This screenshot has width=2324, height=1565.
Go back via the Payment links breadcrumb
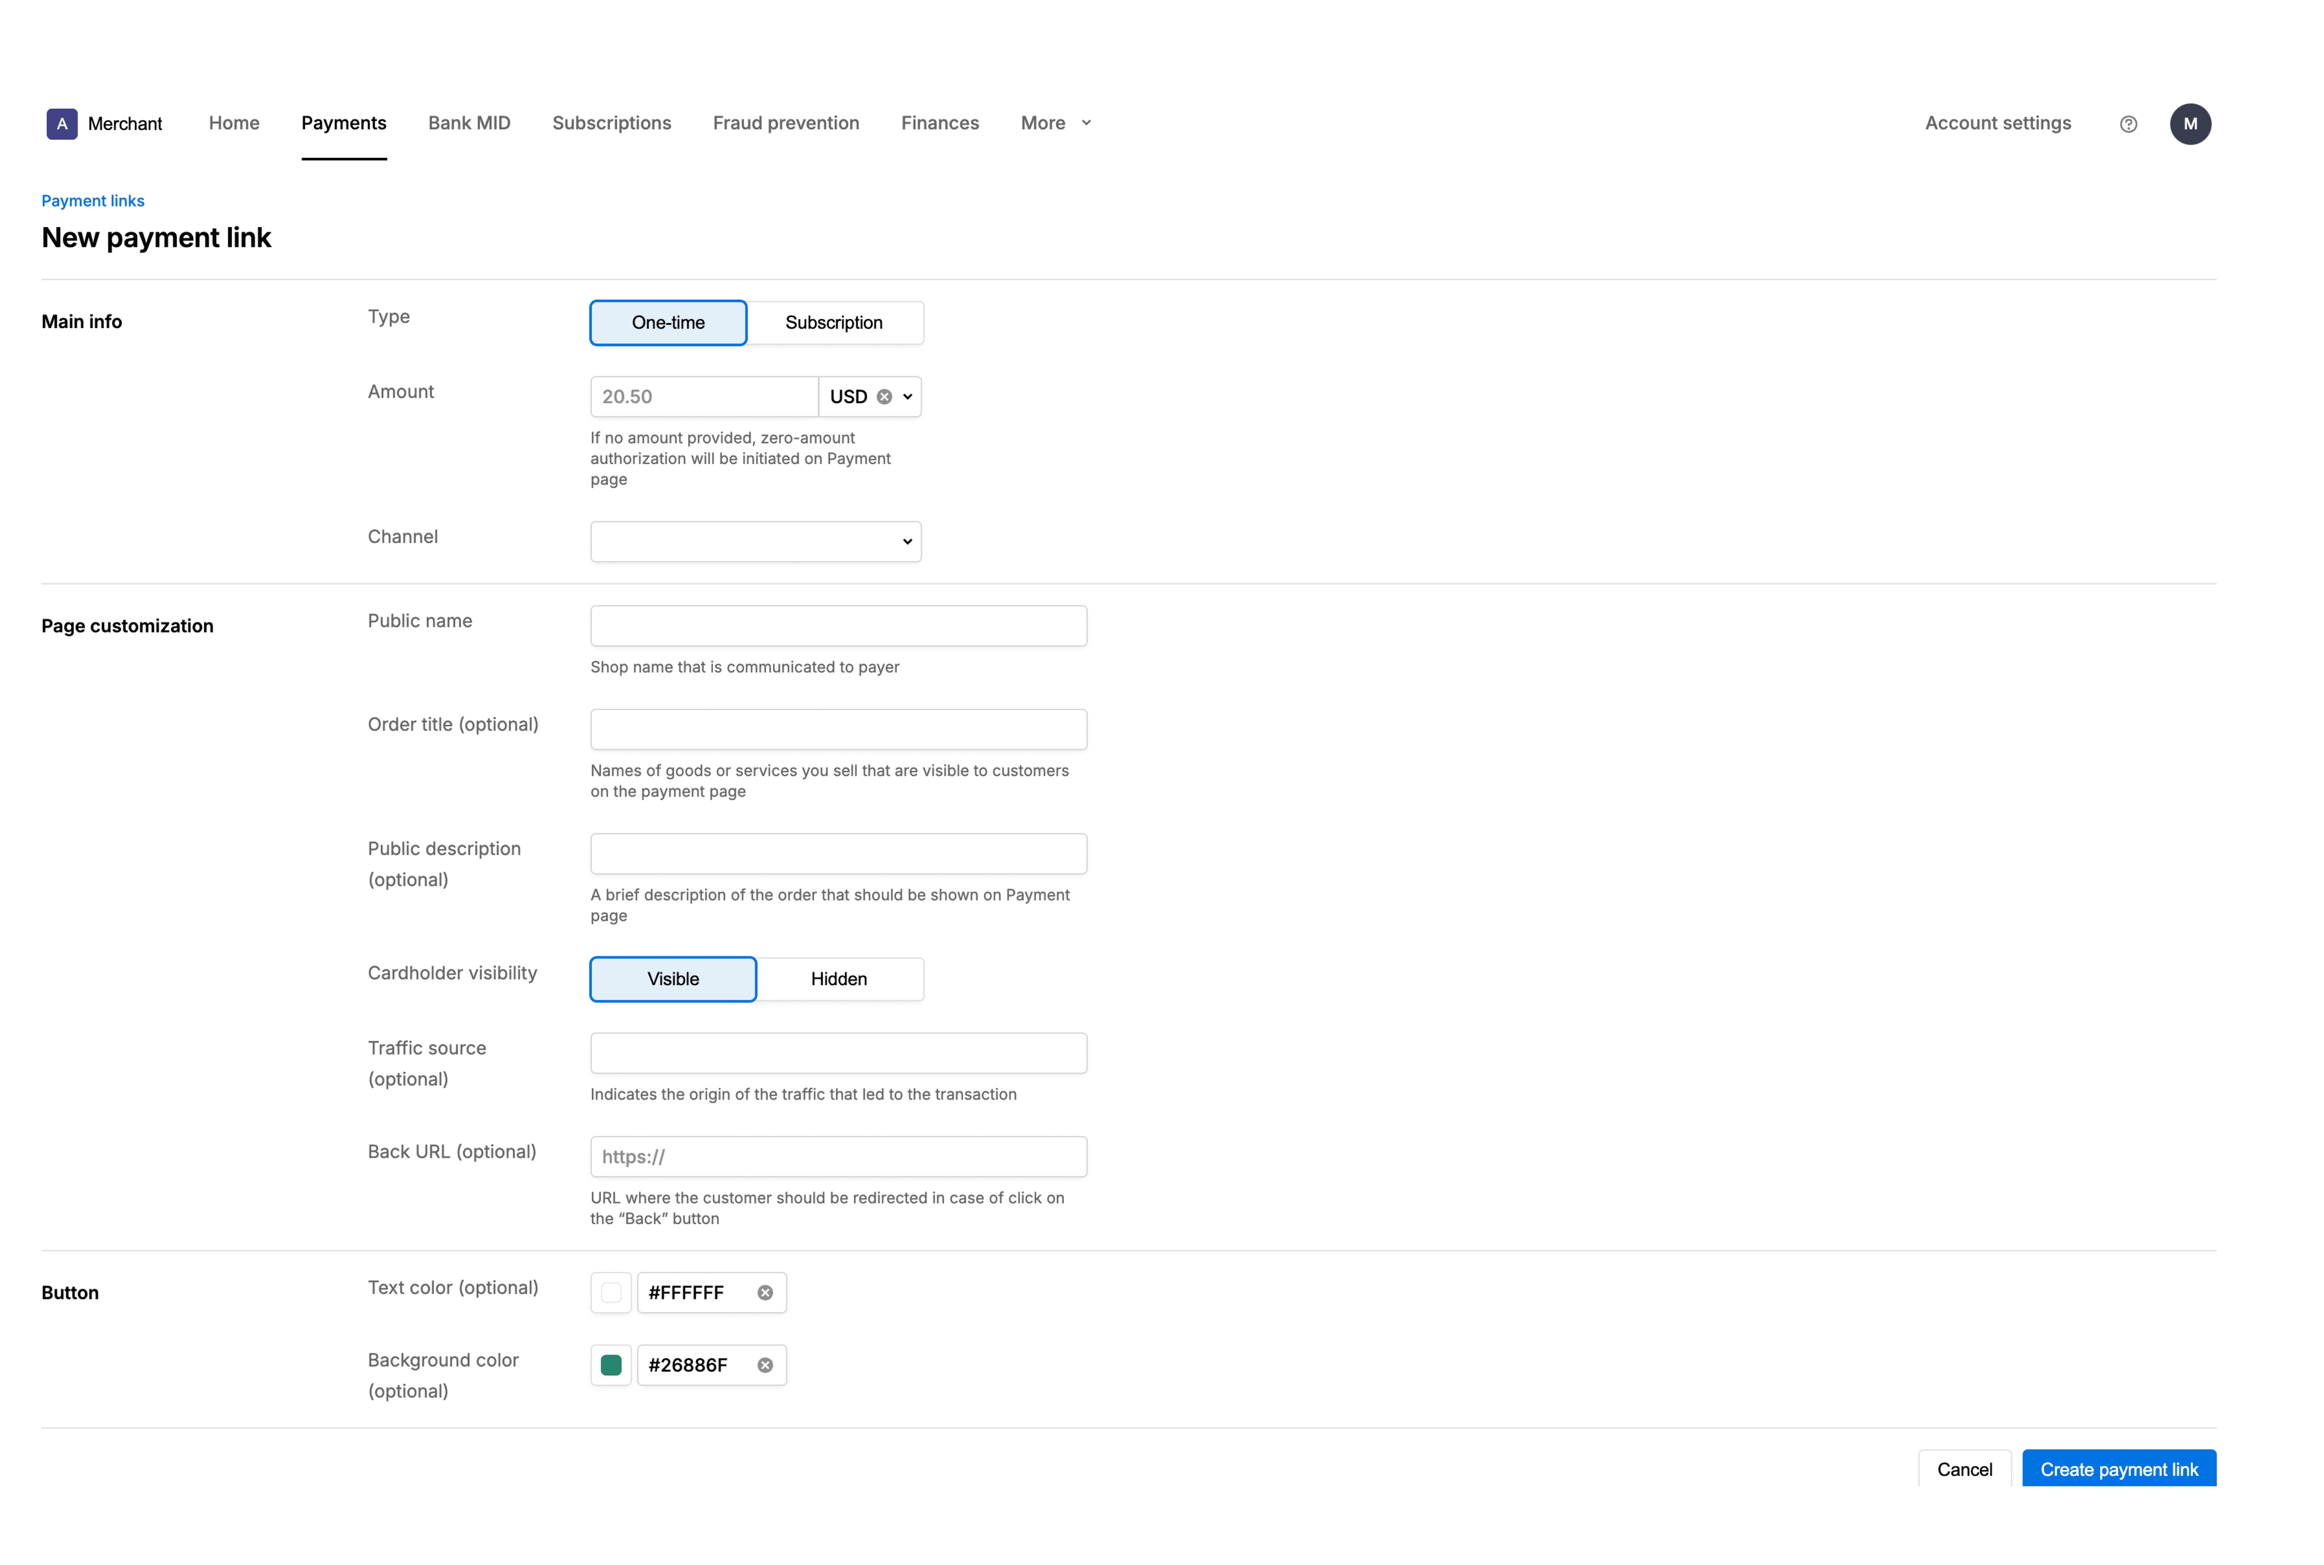pyautogui.click(x=93, y=200)
